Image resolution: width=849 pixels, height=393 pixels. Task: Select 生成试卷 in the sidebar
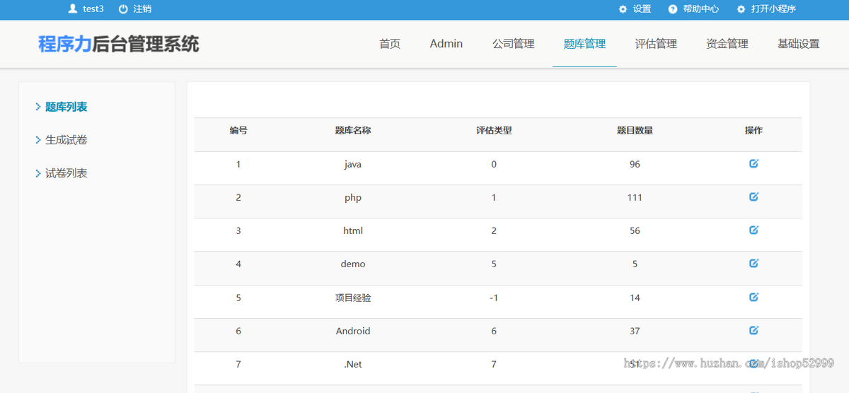click(67, 140)
